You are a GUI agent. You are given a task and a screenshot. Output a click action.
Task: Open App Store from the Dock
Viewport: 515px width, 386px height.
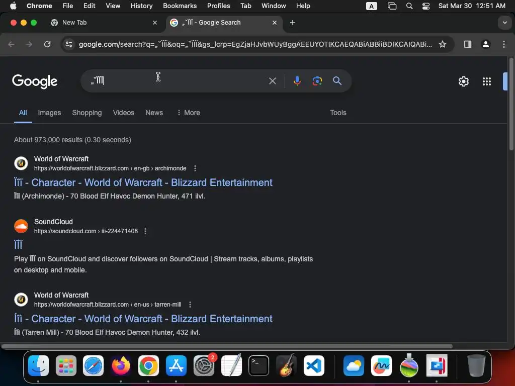pyautogui.click(x=176, y=365)
